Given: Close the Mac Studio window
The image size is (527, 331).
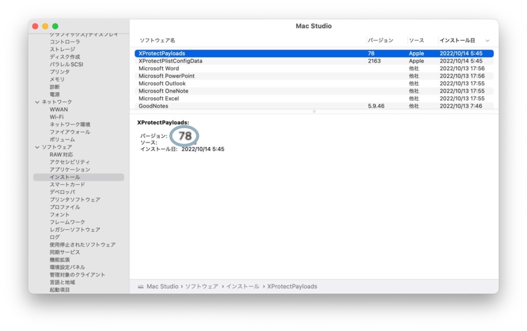Looking at the screenshot, I should [x=35, y=26].
